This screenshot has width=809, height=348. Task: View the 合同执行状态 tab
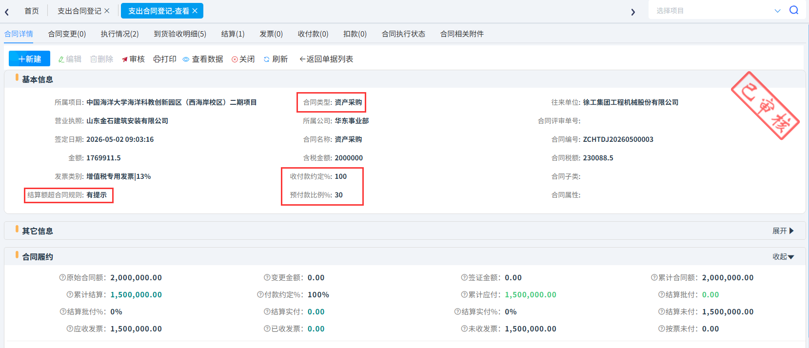pyautogui.click(x=403, y=34)
